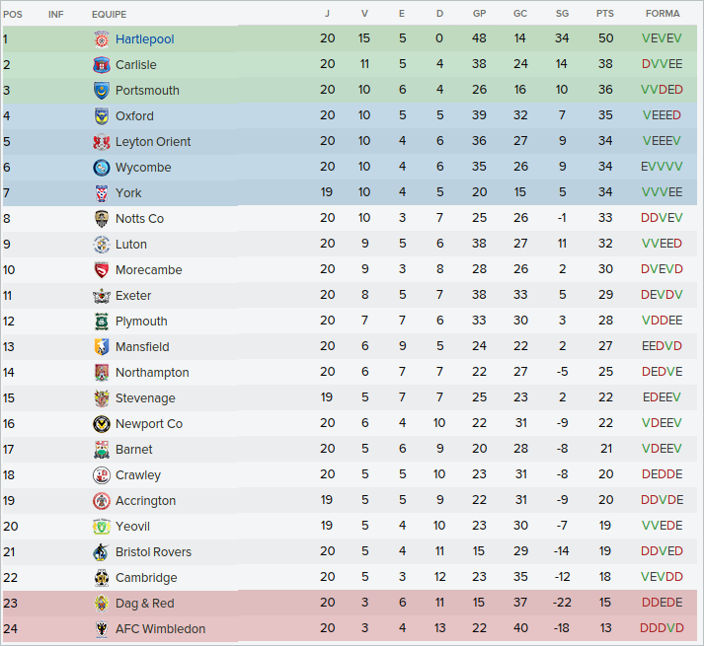Click the Plymouth club badge
This screenshot has height=646, width=704.
coord(101,322)
